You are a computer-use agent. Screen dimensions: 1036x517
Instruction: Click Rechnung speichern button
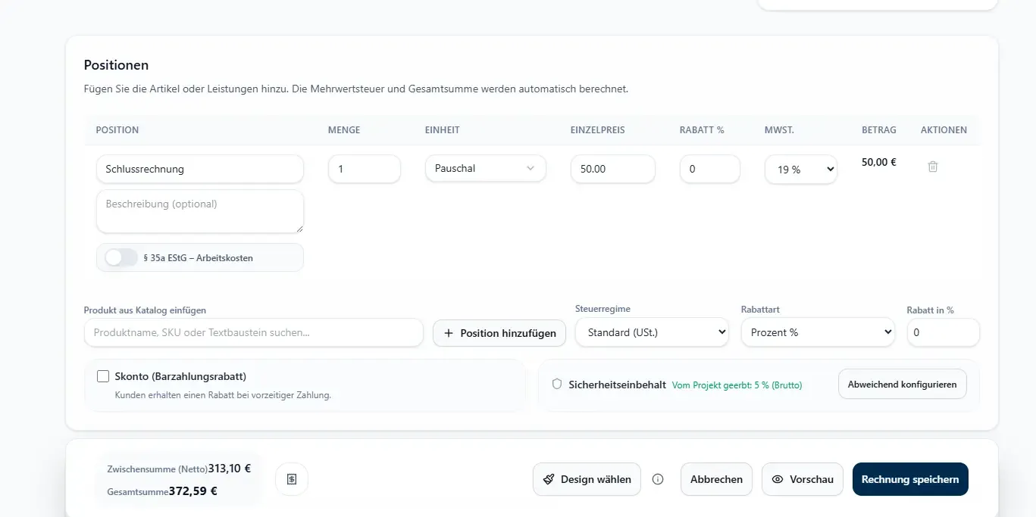(x=910, y=479)
